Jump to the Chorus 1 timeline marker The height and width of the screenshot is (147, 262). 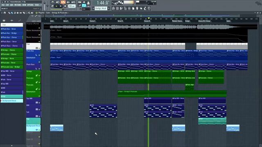click(x=92, y=21)
